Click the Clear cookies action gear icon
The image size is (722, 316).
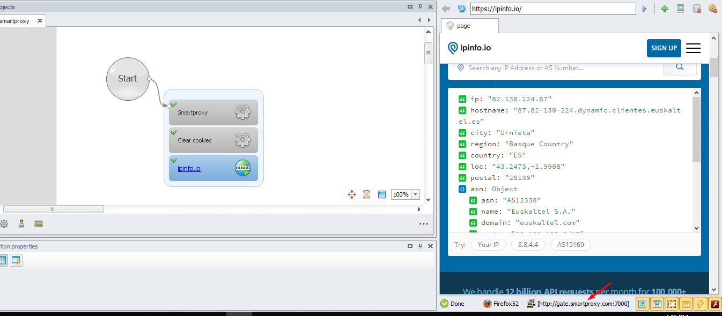[243, 140]
